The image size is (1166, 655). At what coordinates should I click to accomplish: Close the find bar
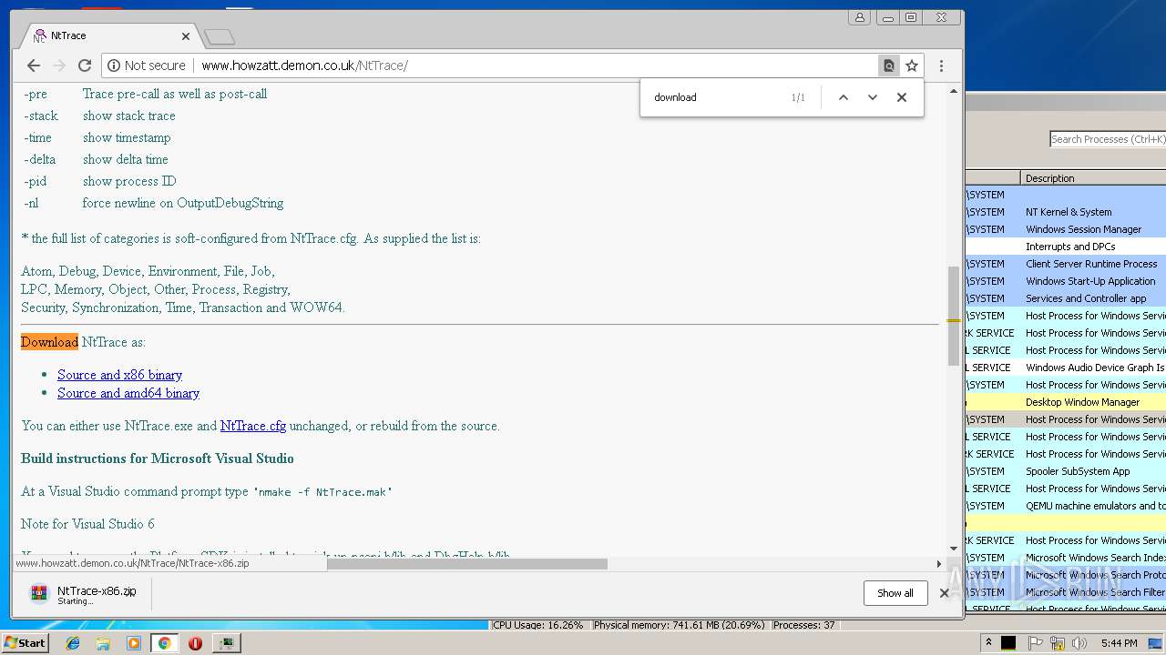(902, 97)
